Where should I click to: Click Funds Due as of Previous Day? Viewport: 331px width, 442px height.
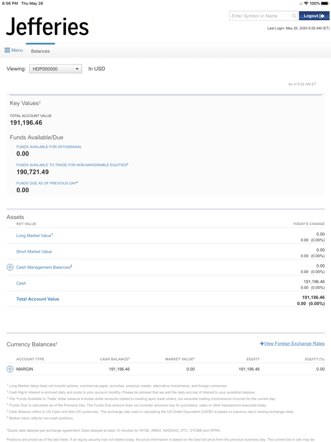pos(46,183)
